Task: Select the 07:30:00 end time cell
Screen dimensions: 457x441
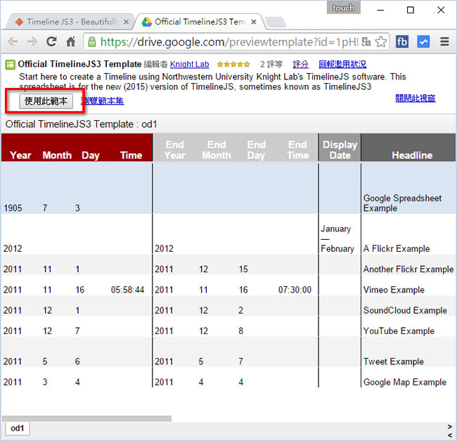Action: 295,290
